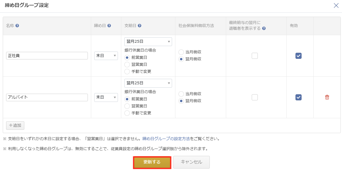Uncheck the 有効 checkbox for アルバイト
This screenshot has width=342, height=171.
click(299, 97)
